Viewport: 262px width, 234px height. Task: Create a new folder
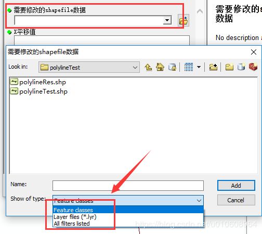point(229,67)
